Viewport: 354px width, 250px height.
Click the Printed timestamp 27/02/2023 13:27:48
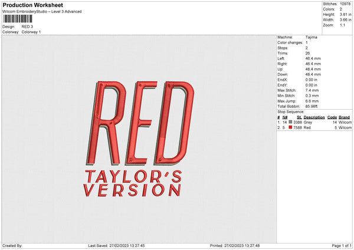pyautogui.click(x=242, y=245)
